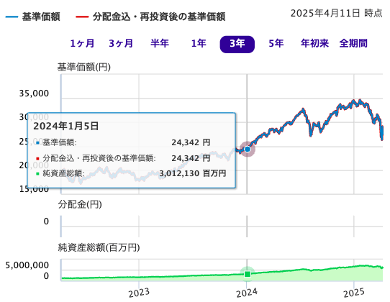390x302 pixels.
Task: Click the 2024年1月5日 tooltip date
Action: pos(66,127)
